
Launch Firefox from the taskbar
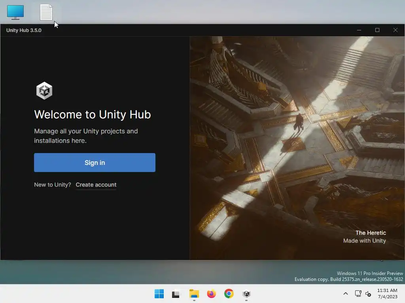click(x=211, y=294)
